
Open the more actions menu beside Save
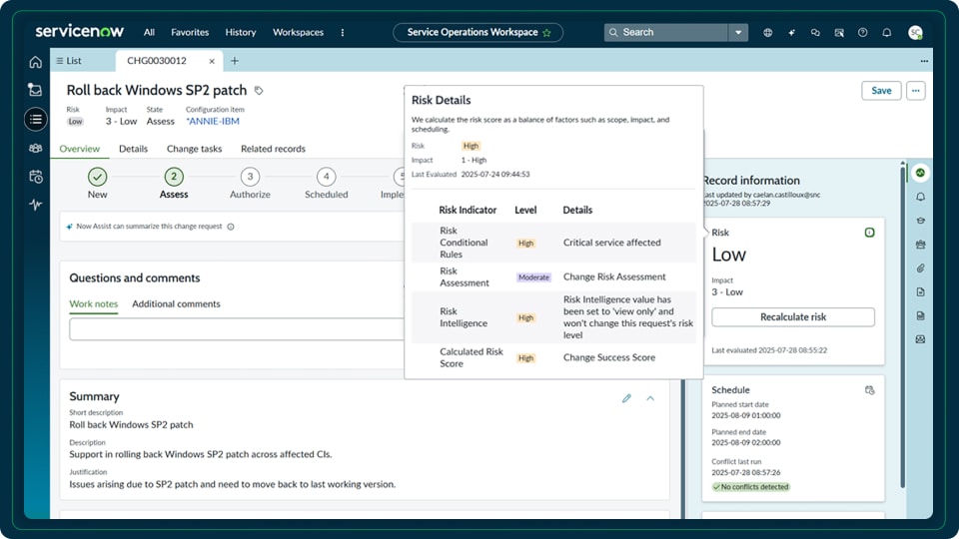coord(915,91)
